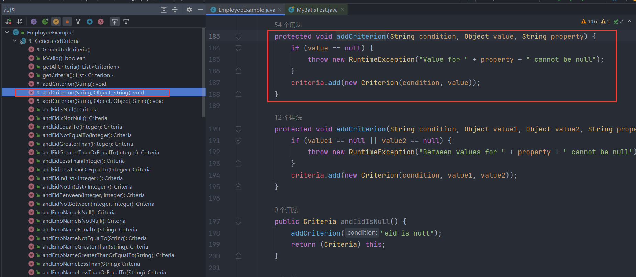Select addCriterion(String): void item
The image size is (636, 277).
pos(74,84)
